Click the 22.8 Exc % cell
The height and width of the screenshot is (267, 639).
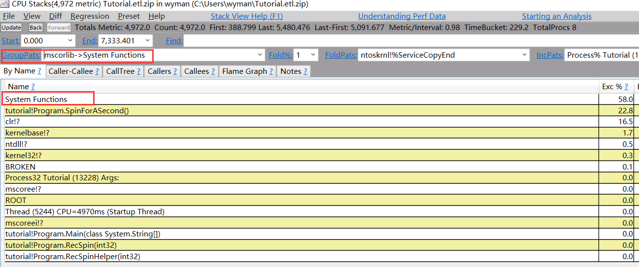pyautogui.click(x=617, y=110)
